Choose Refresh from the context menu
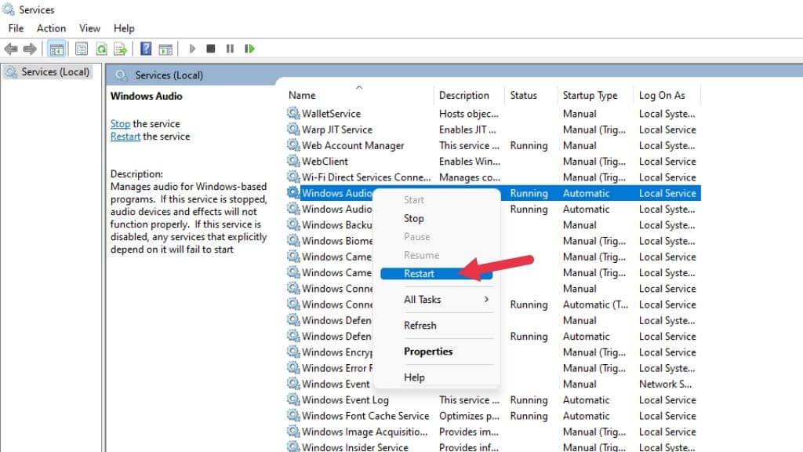 pos(436,326)
